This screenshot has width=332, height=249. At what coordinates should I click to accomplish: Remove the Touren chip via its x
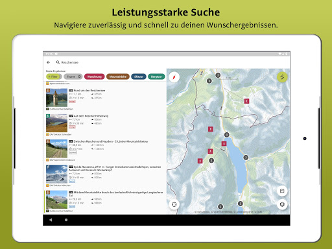click(x=79, y=77)
